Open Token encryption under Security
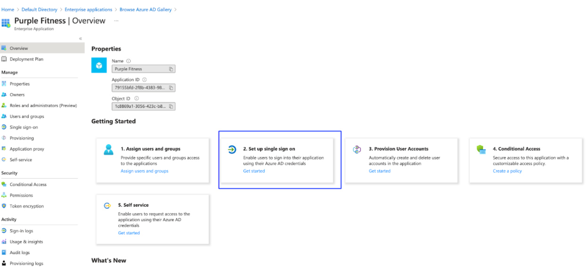This screenshot has width=588, height=272. 26,206
